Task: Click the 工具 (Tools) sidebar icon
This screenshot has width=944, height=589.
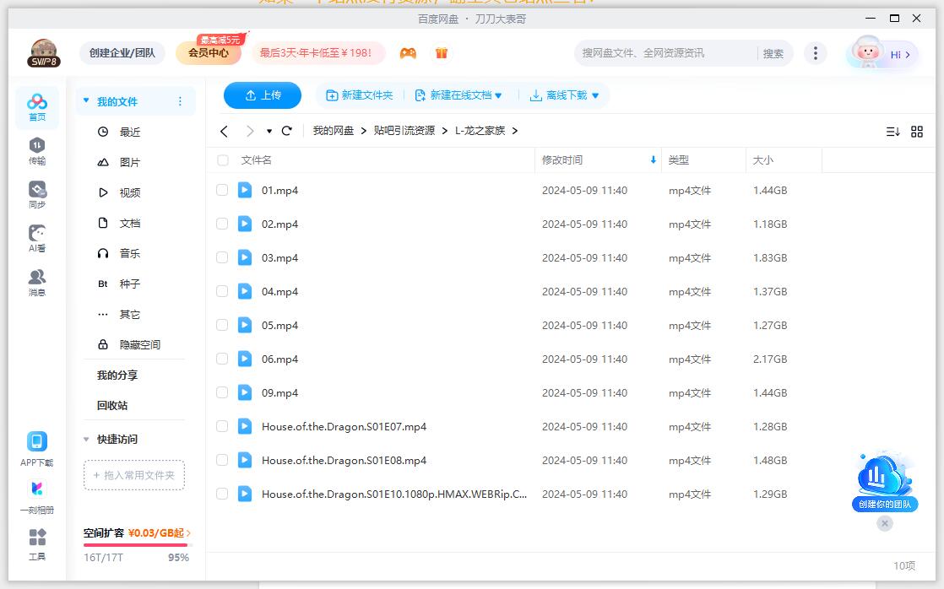Action: pos(36,544)
